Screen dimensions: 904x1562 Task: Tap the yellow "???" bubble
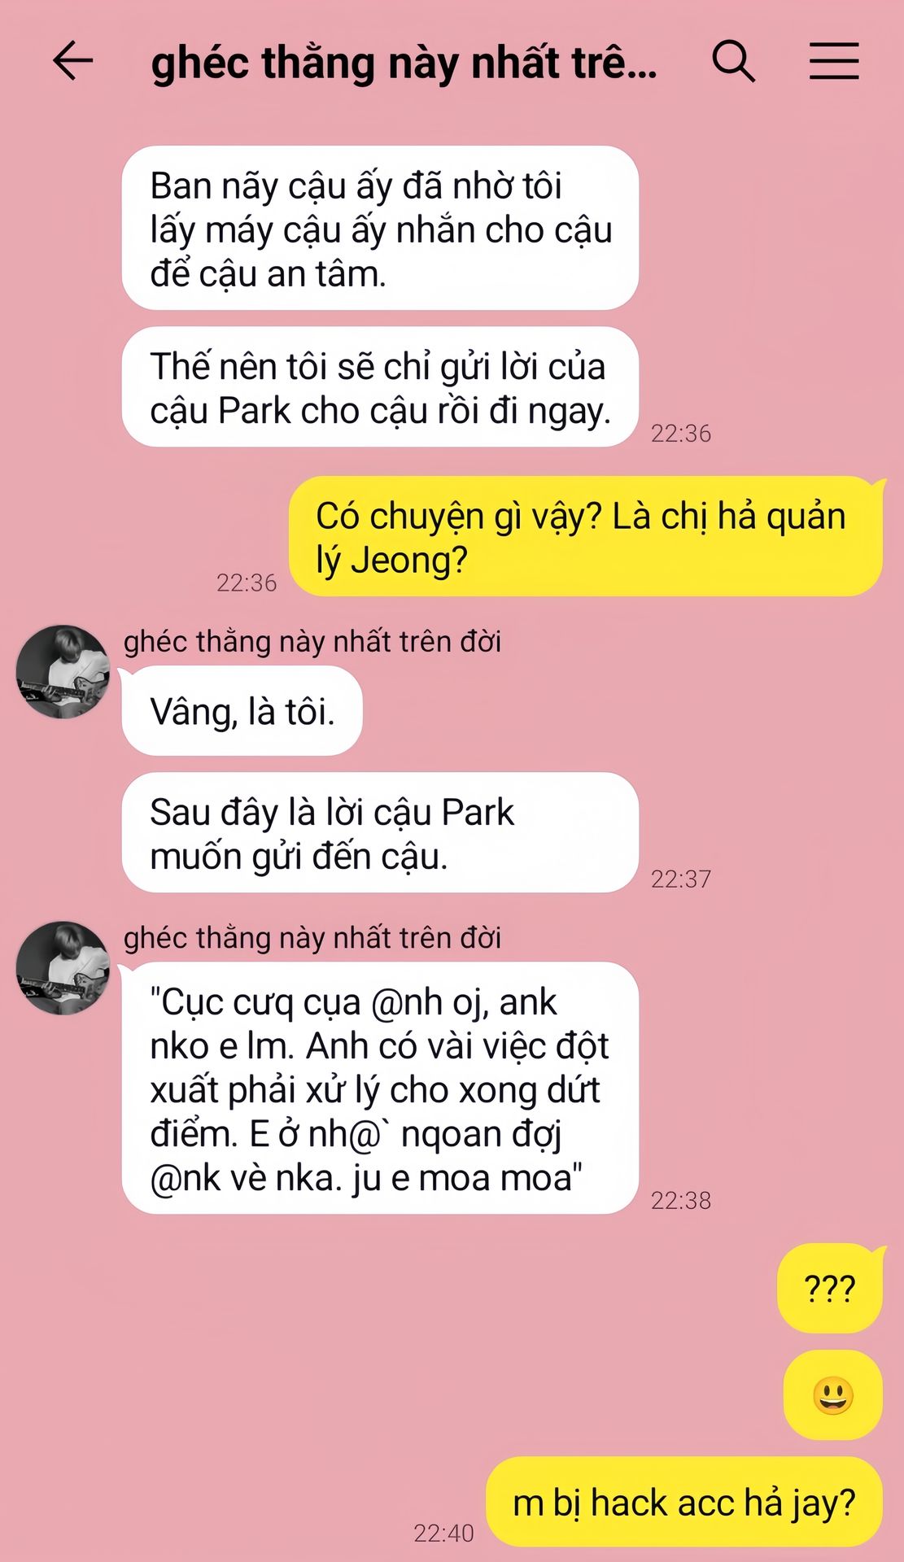(x=830, y=1288)
